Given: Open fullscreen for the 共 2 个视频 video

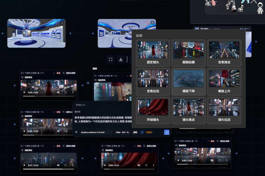Looking at the screenshot, I should click(x=66, y=92).
